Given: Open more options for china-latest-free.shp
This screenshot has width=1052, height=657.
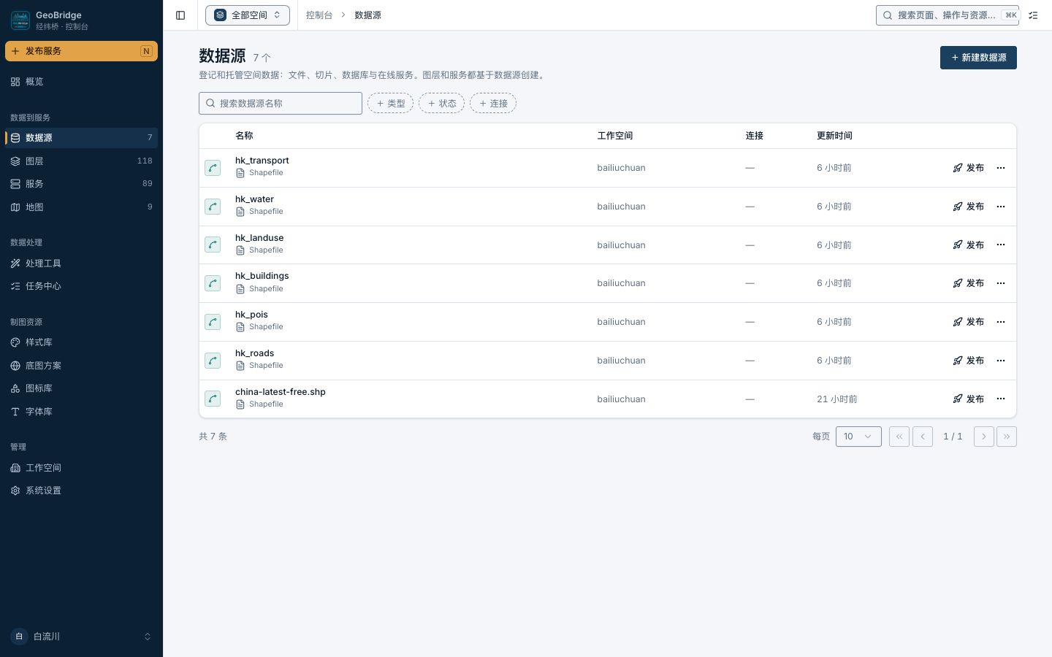Looking at the screenshot, I should [x=1001, y=399].
